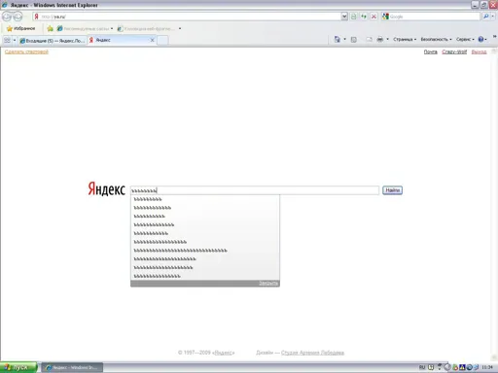
Task: Select the Яндекс tab
Action: [119, 40]
